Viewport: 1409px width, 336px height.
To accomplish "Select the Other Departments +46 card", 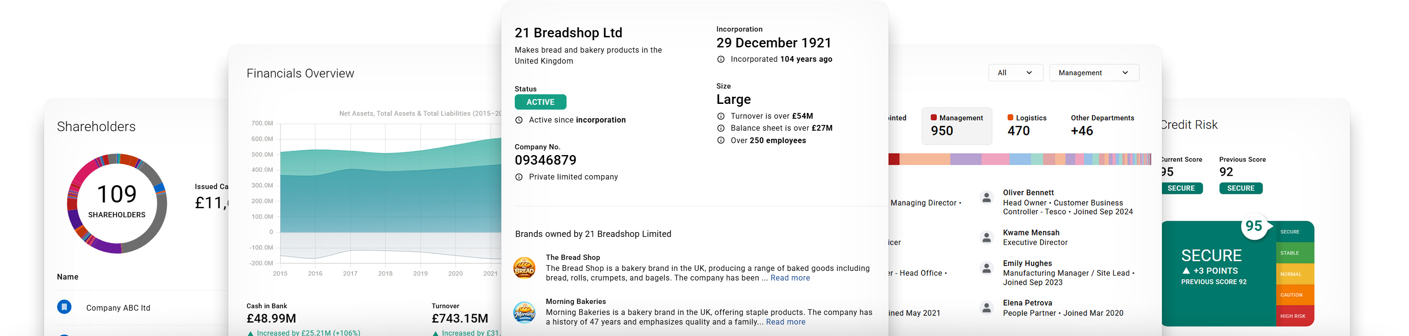I will point(1102,125).
